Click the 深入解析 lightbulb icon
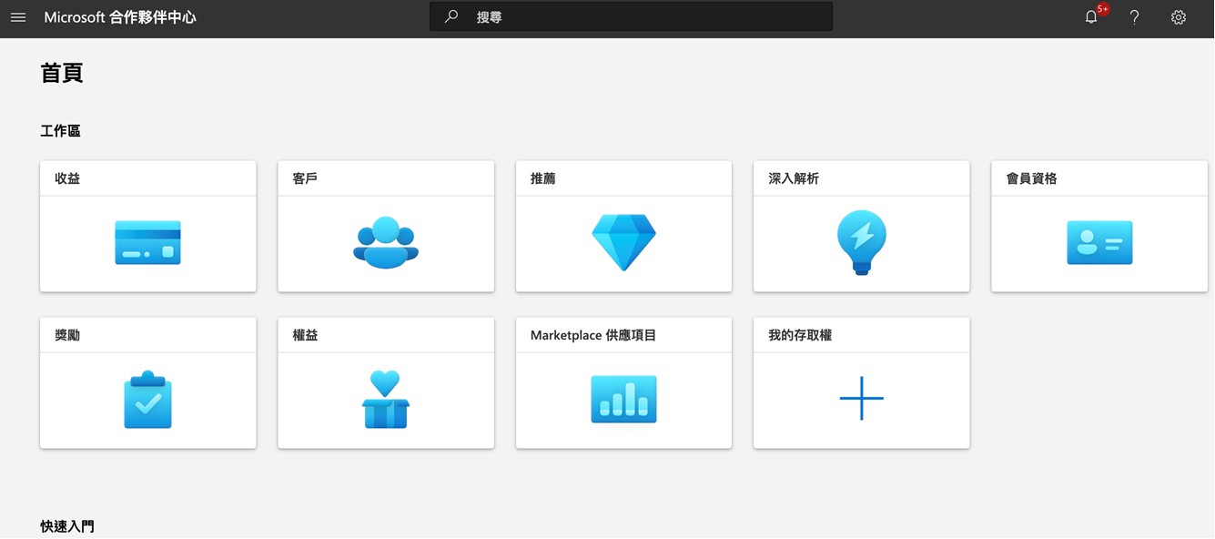This screenshot has width=1215, height=539. point(861,243)
